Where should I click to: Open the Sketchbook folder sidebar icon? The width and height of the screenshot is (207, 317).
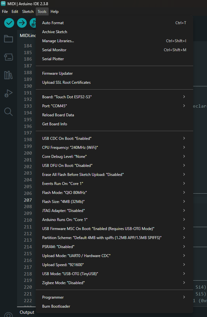pos(8,39)
